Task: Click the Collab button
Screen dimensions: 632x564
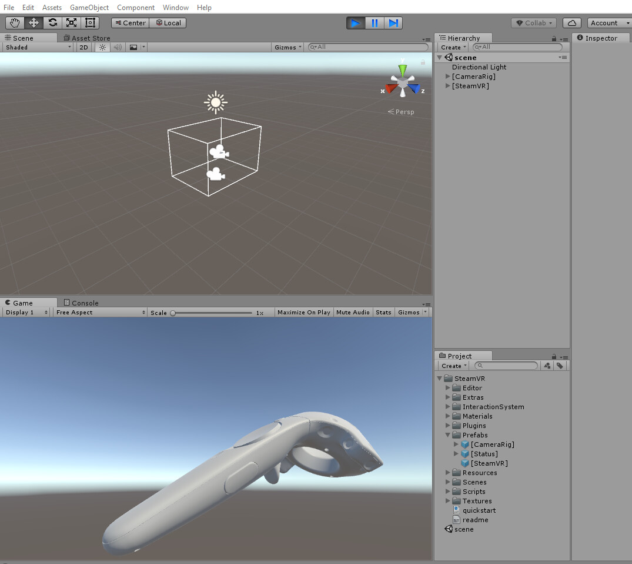Action: pos(533,22)
